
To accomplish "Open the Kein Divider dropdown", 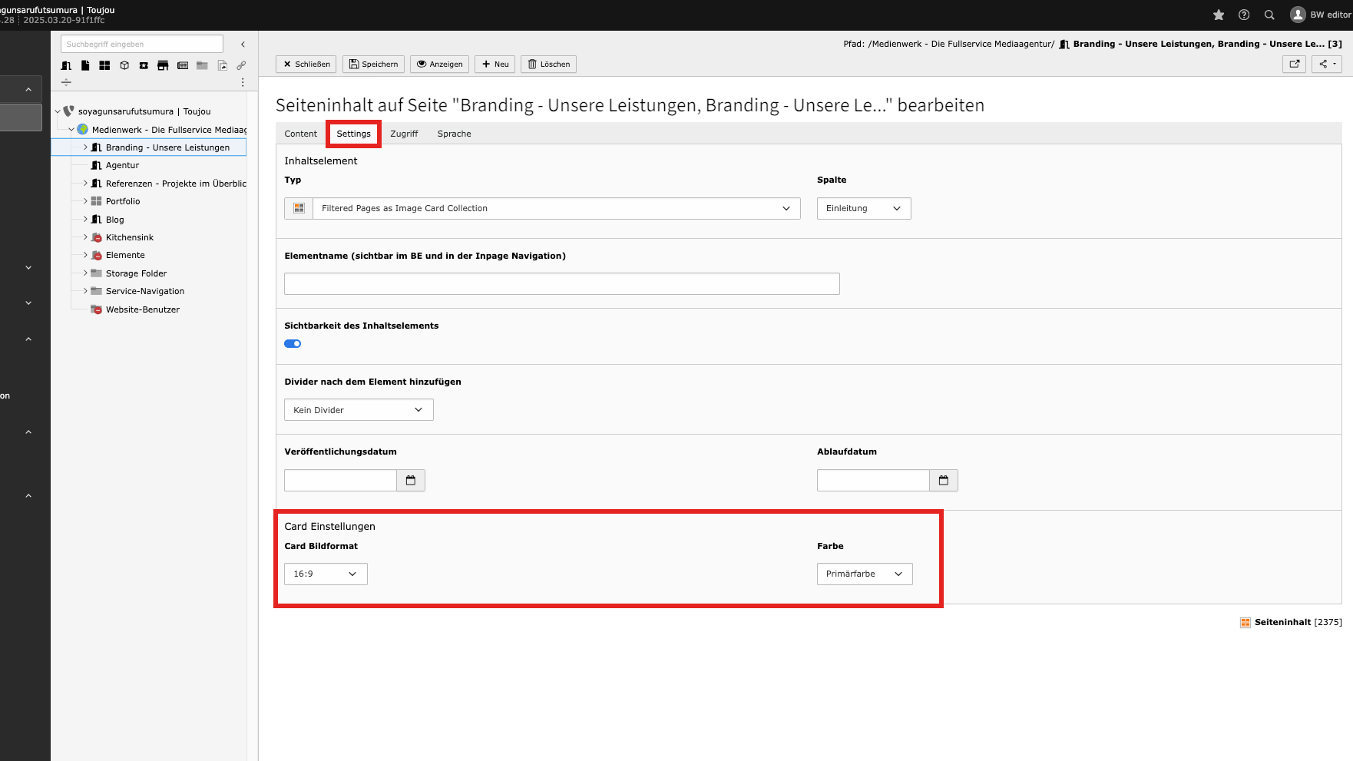I will 359,410.
